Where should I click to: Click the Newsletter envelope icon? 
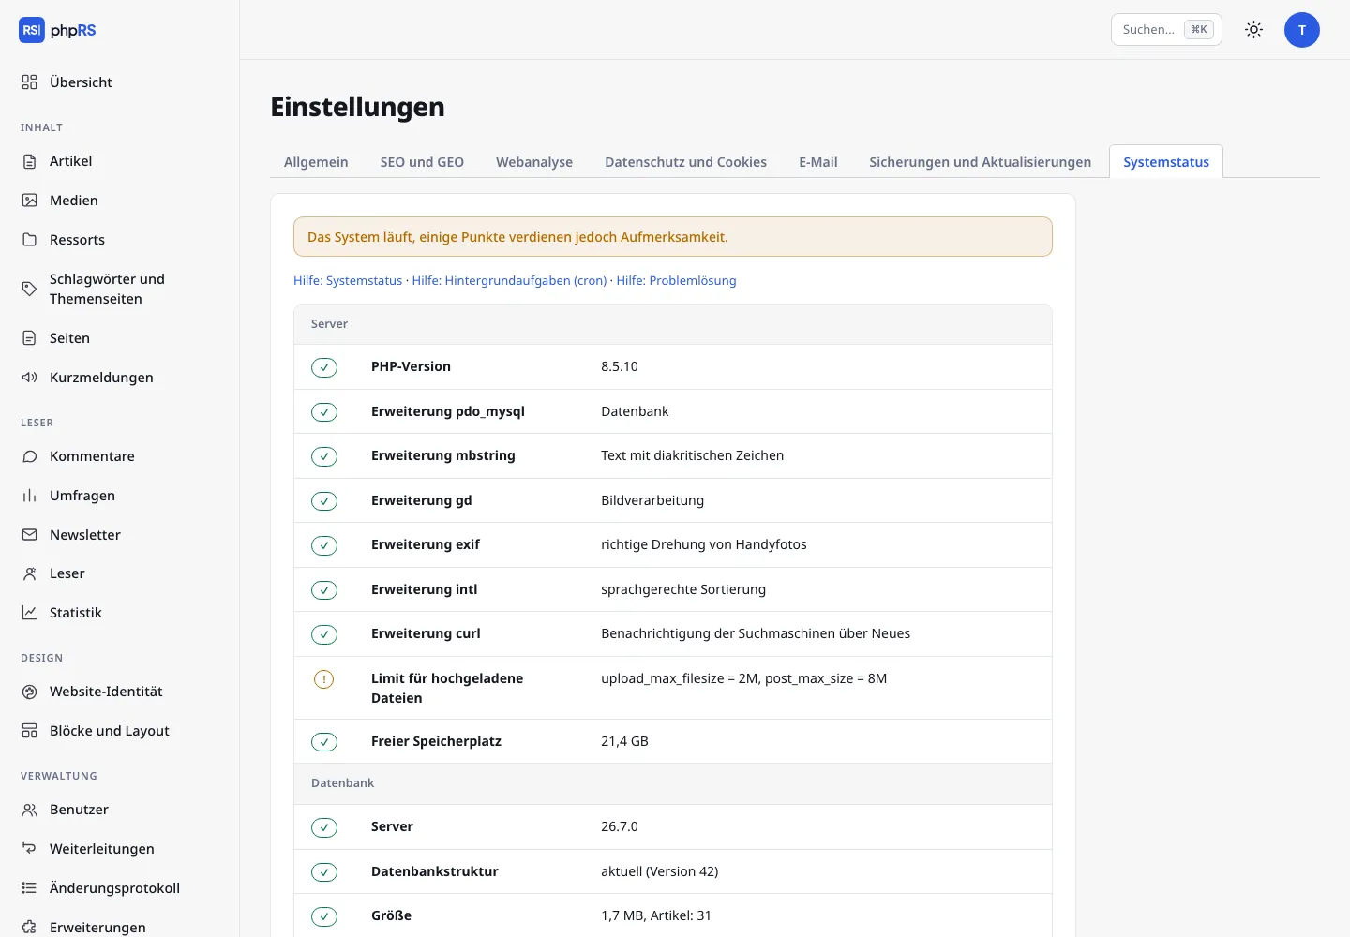tap(30, 535)
